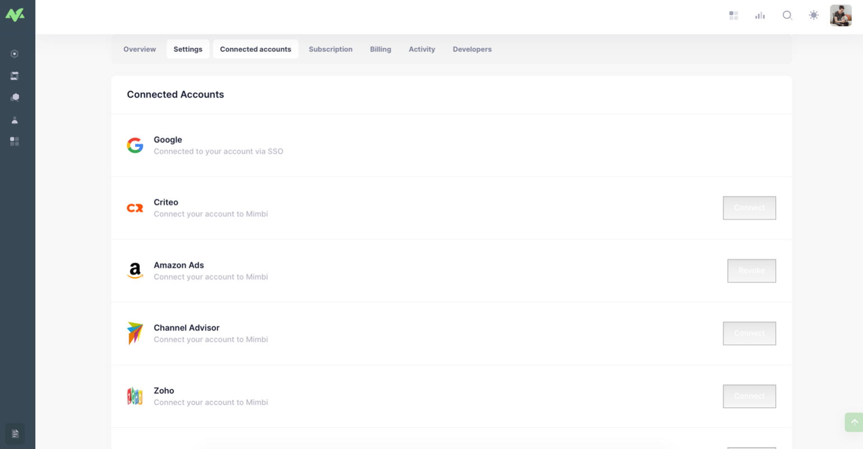Open the dashboard grid icon in top bar

pyautogui.click(x=733, y=15)
